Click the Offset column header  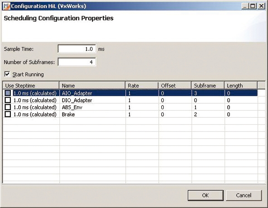175,85
